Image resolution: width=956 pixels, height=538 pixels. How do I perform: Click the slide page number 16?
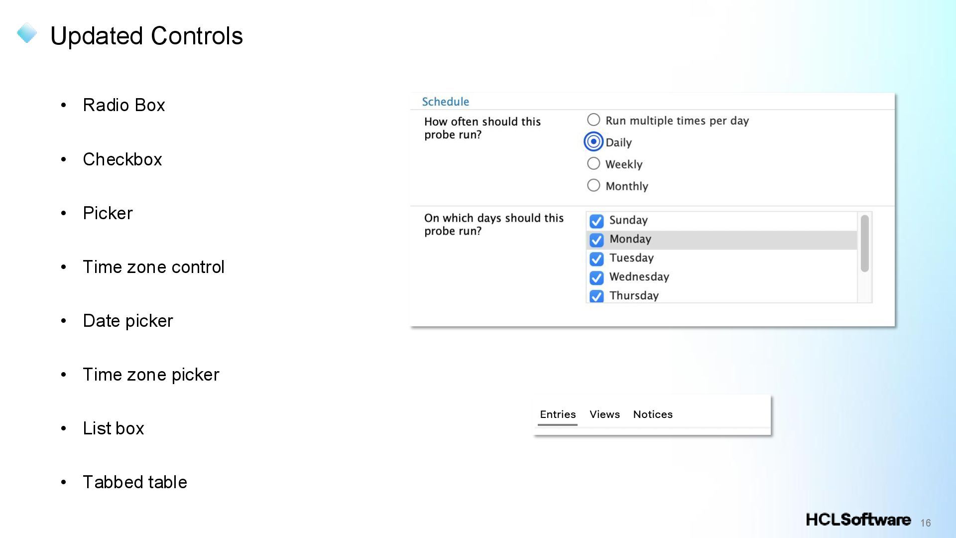coord(926,523)
